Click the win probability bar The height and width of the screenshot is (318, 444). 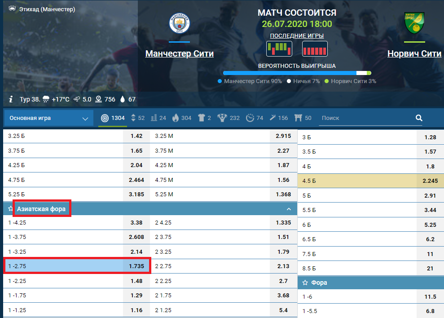[x=297, y=73]
